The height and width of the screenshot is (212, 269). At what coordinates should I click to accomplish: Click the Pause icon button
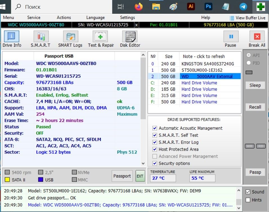point(231,36)
